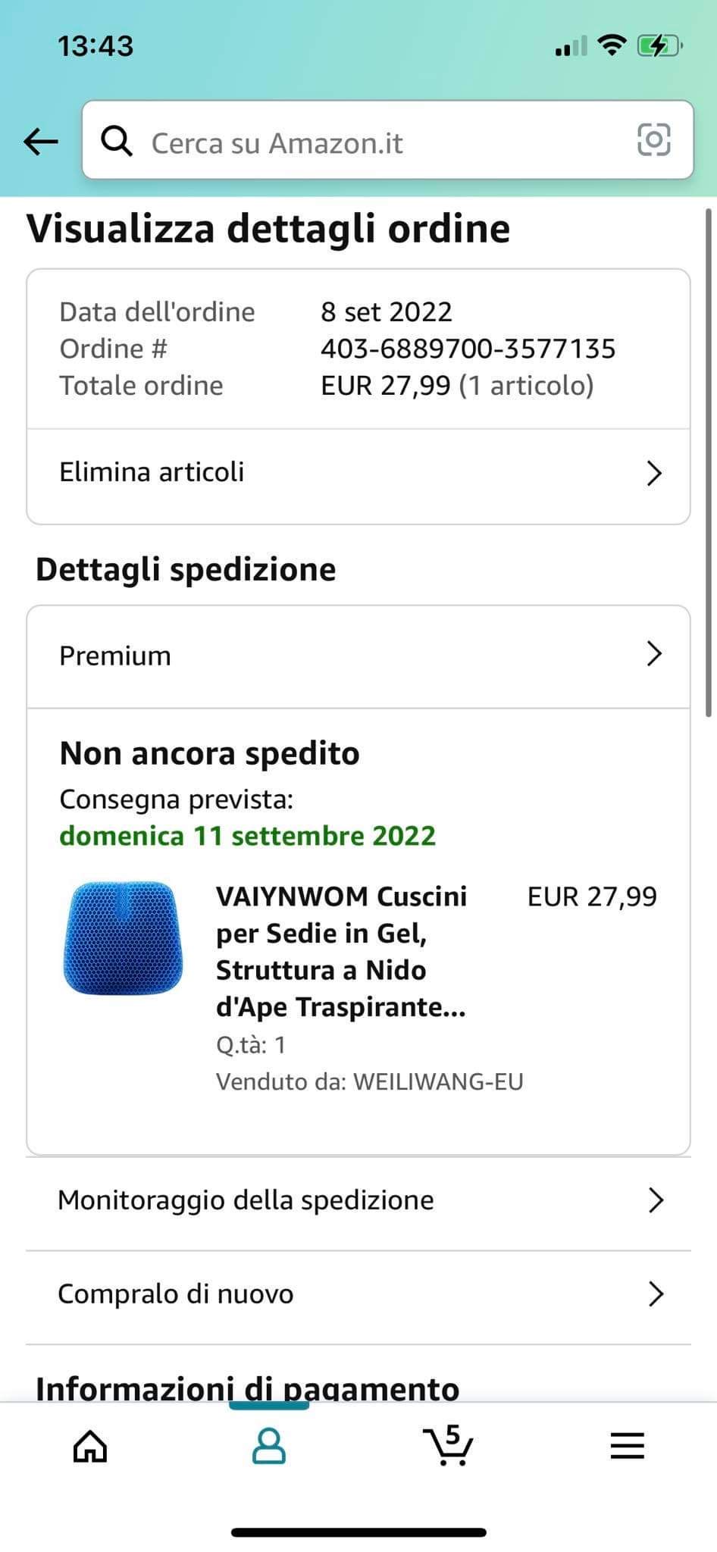Select Elimina articoli row

click(358, 473)
